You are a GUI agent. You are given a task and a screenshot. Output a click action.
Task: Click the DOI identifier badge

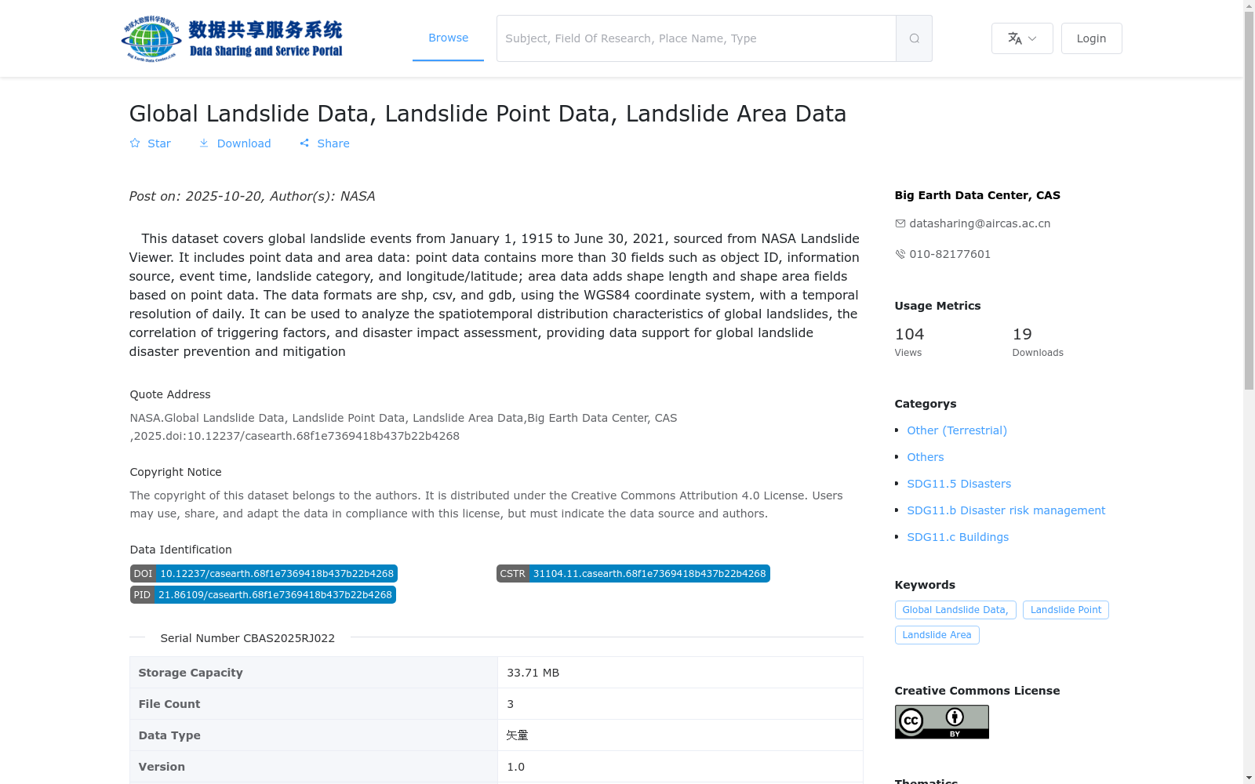point(264,574)
